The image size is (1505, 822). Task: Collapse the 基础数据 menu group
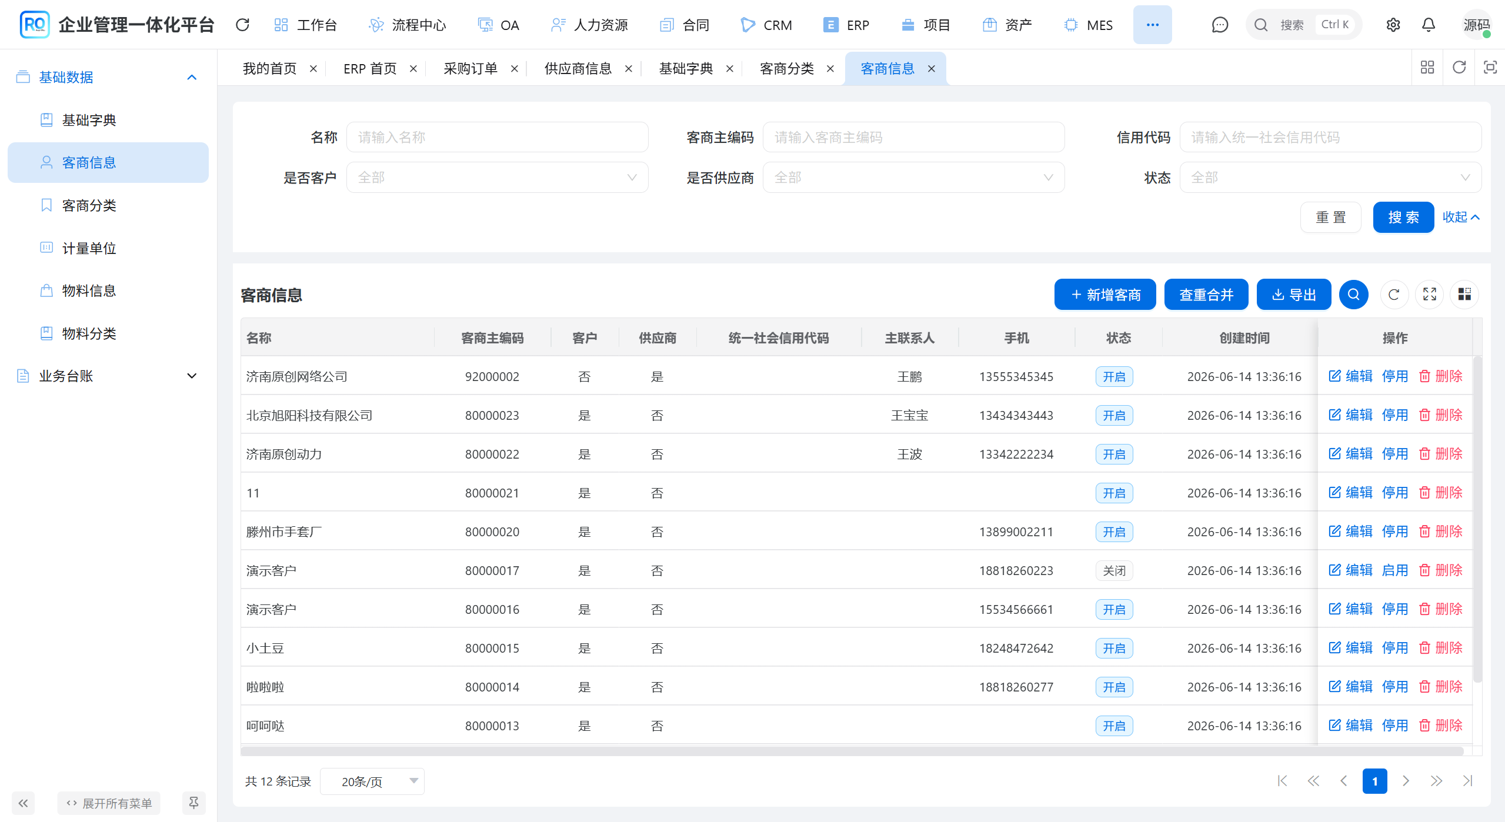pyautogui.click(x=108, y=77)
